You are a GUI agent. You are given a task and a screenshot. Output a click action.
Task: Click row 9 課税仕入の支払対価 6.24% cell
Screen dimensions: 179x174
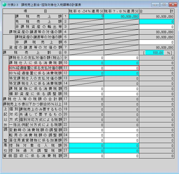[86, 58]
